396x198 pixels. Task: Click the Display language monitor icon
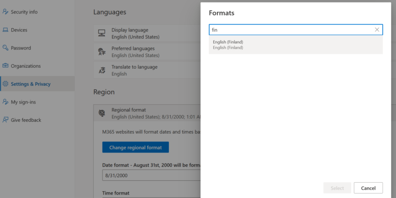(x=101, y=33)
